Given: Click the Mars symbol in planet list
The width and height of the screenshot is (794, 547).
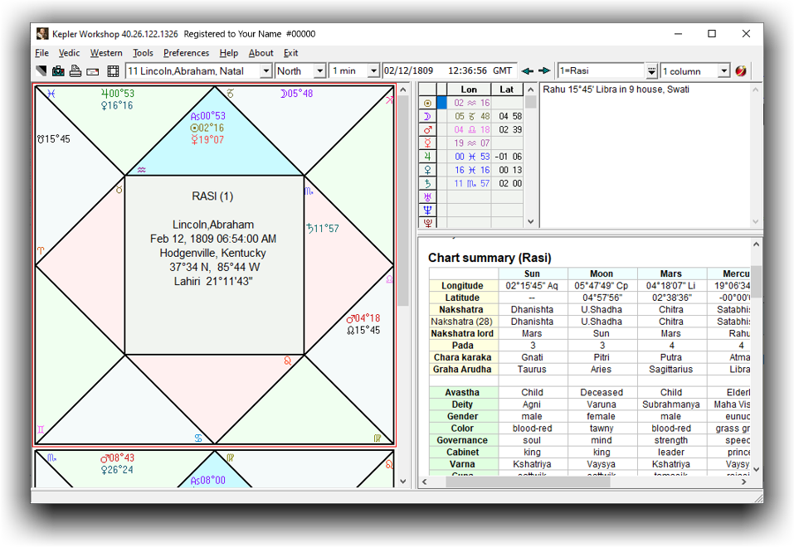Looking at the screenshot, I should (x=428, y=129).
